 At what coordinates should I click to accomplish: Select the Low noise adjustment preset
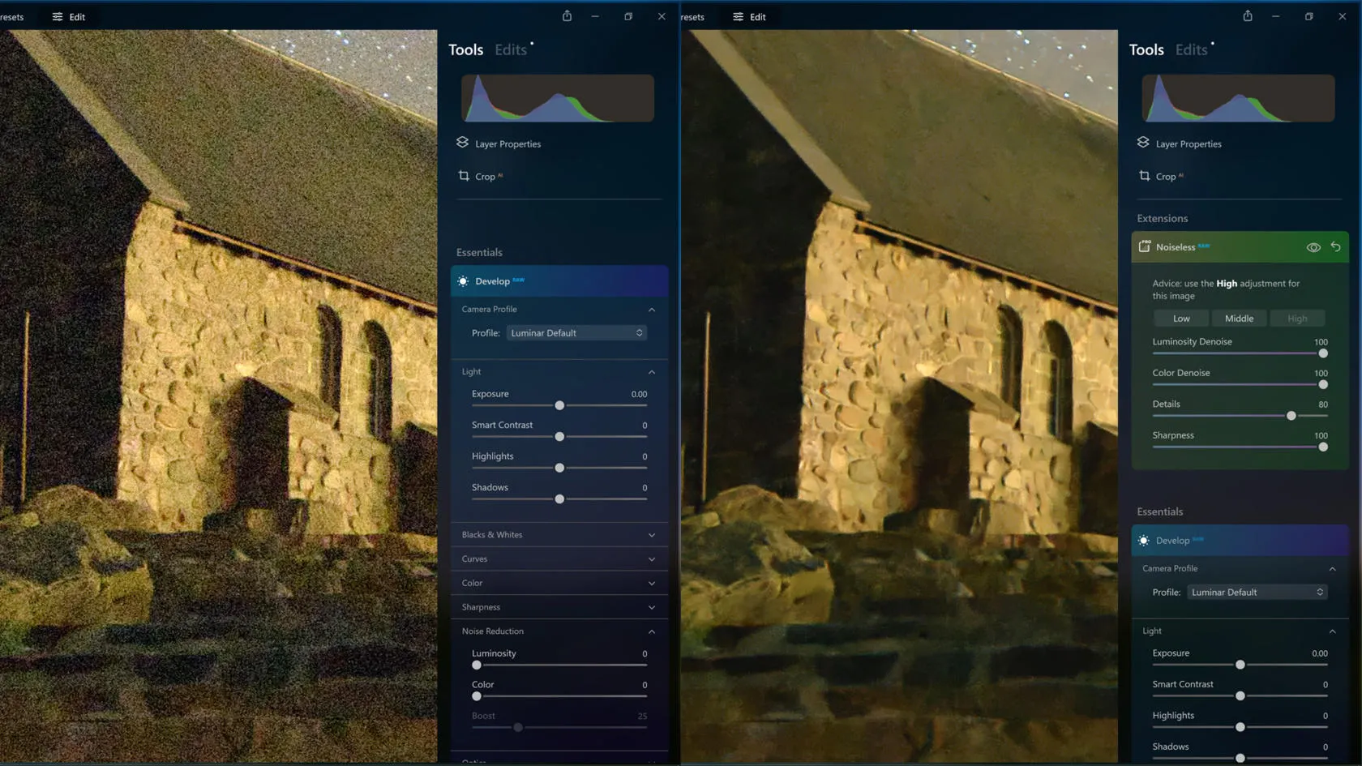(x=1180, y=319)
